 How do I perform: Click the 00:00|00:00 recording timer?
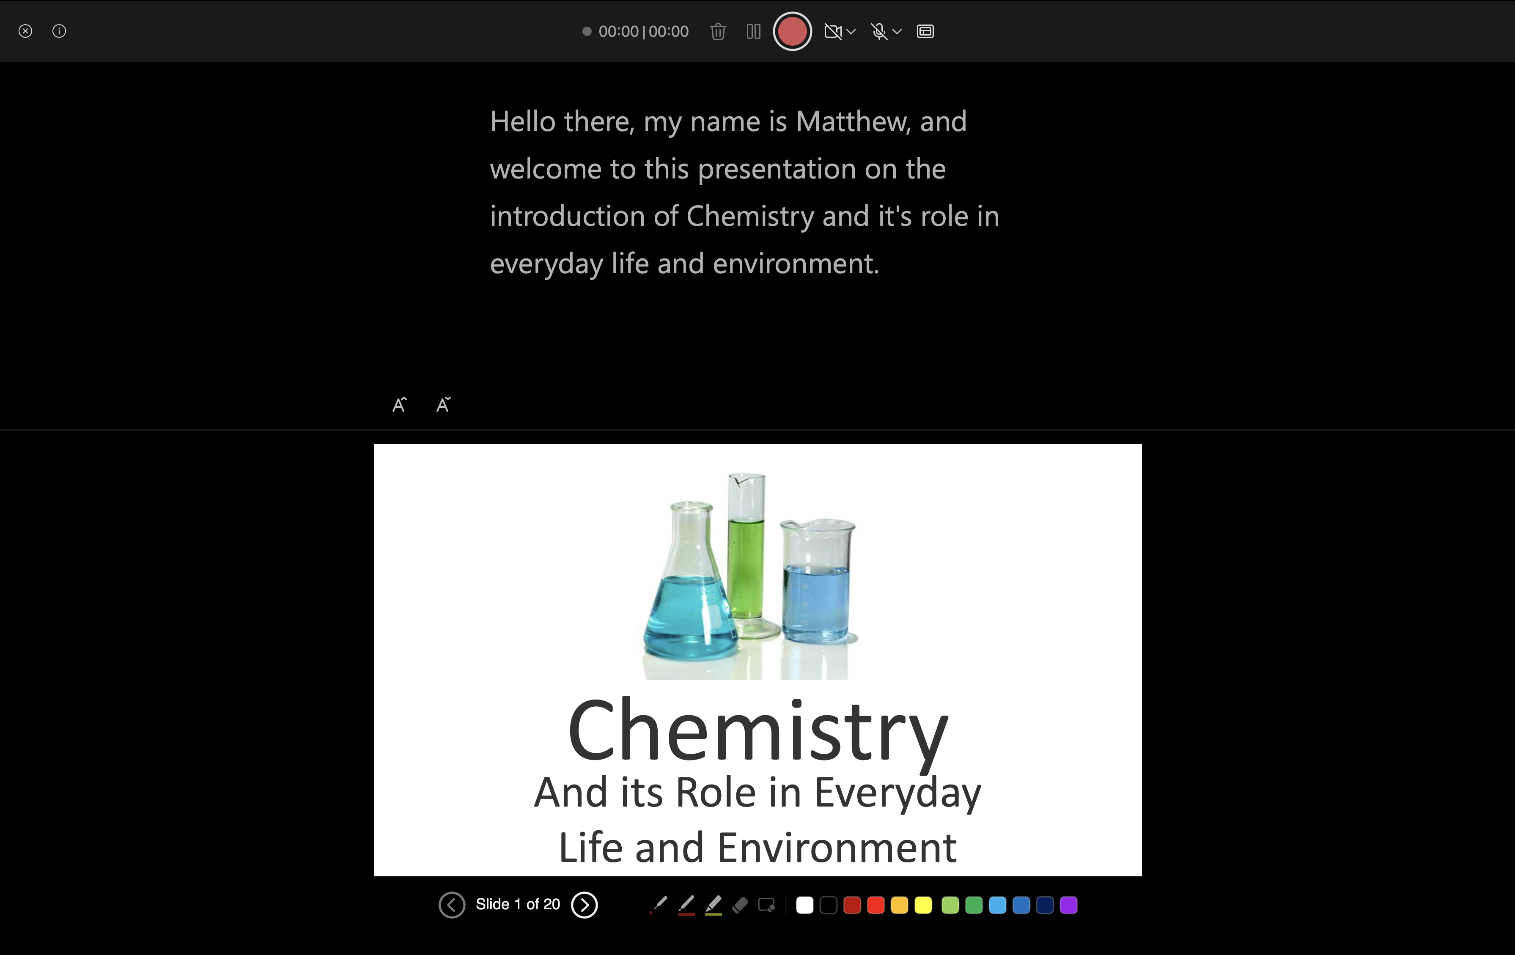coord(643,31)
